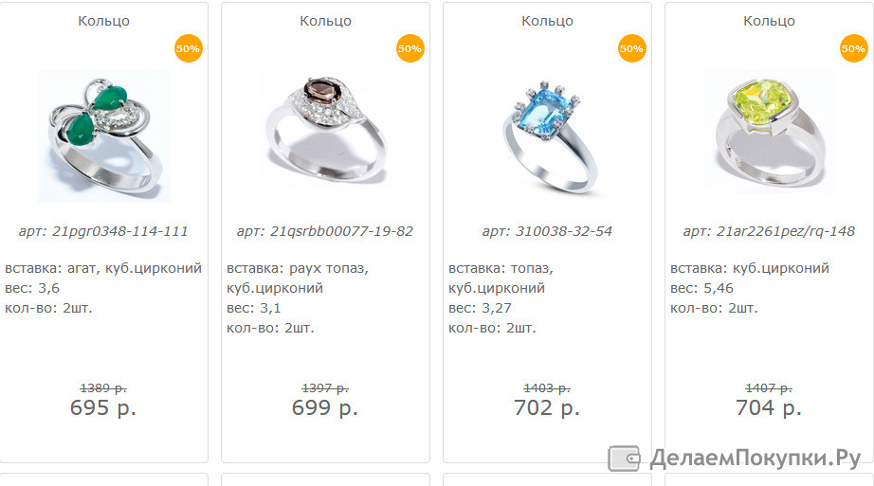Open the yellow cubic zirconia ring photo
Image resolution: width=874 pixels, height=486 pixels.
coord(769,132)
